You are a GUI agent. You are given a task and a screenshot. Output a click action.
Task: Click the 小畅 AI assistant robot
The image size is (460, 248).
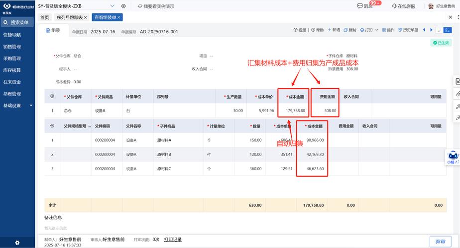pos(453,157)
